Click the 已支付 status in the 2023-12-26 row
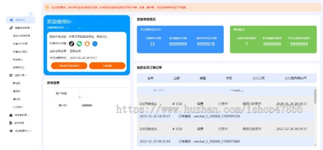Image resolution: width=323 pixels, height=150 pixels. (223, 129)
